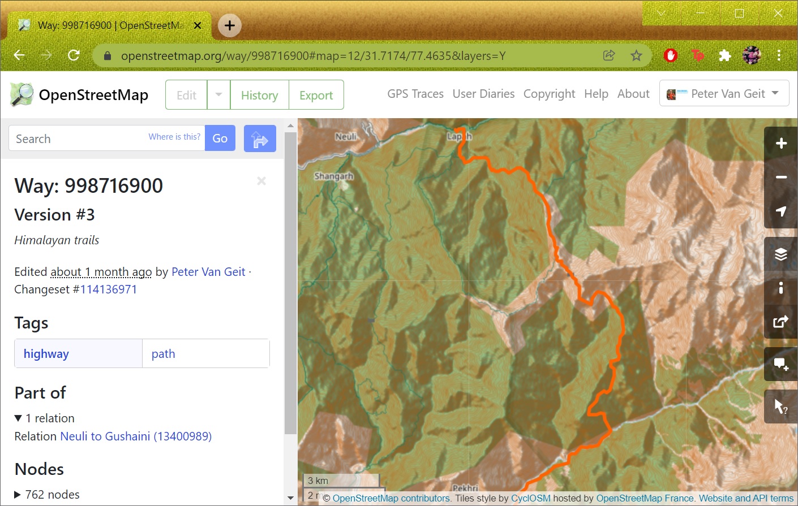Image resolution: width=798 pixels, height=506 pixels.
Task: Click the 'about 1 month ago' timestamp
Action: [x=101, y=272]
